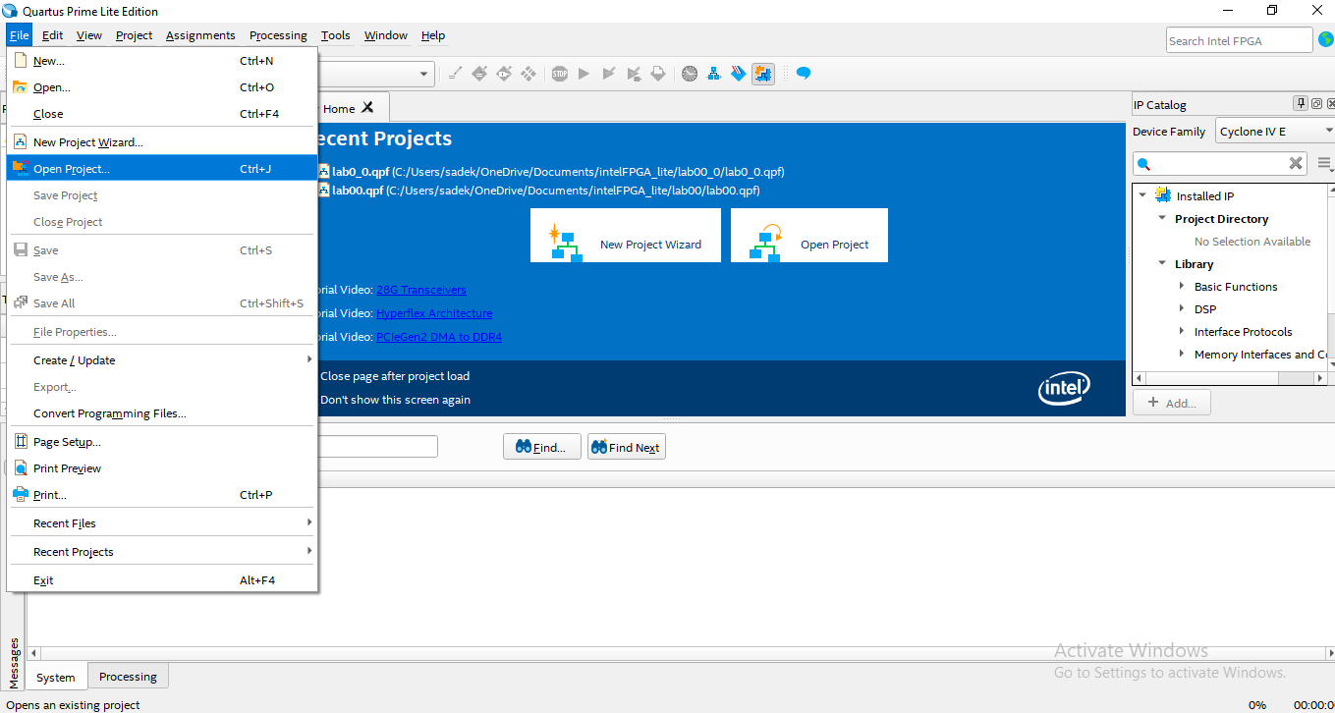The width and height of the screenshot is (1335, 713).
Task: Click the Stop Processing icon in toolbar
Action: pyautogui.click(x=560, y=74)
